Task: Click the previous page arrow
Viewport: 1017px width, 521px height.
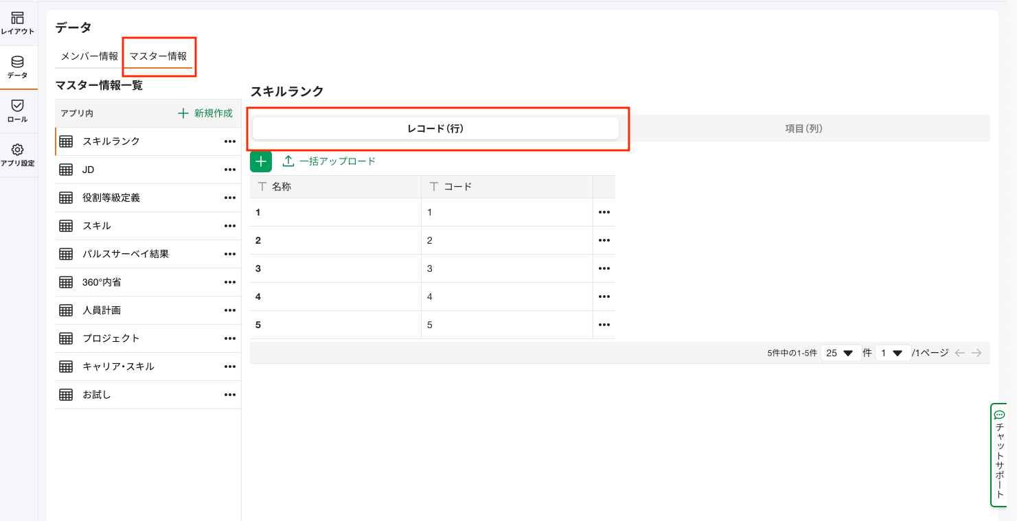Action: click(x=960, y=353)
